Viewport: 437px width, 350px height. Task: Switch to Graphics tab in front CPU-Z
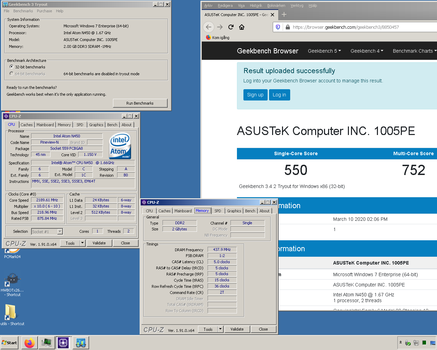[x=234, y=211]
